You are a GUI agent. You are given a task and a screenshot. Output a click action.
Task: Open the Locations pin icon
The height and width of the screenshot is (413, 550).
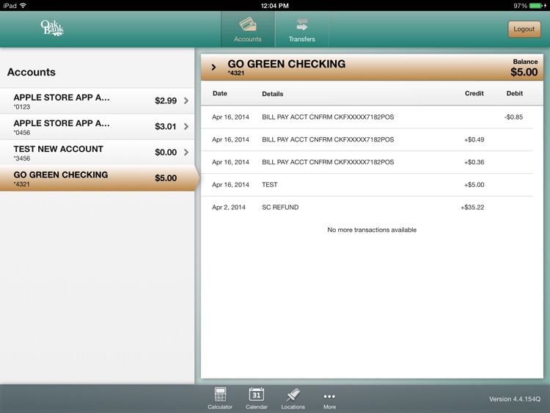tap(293, 395)
